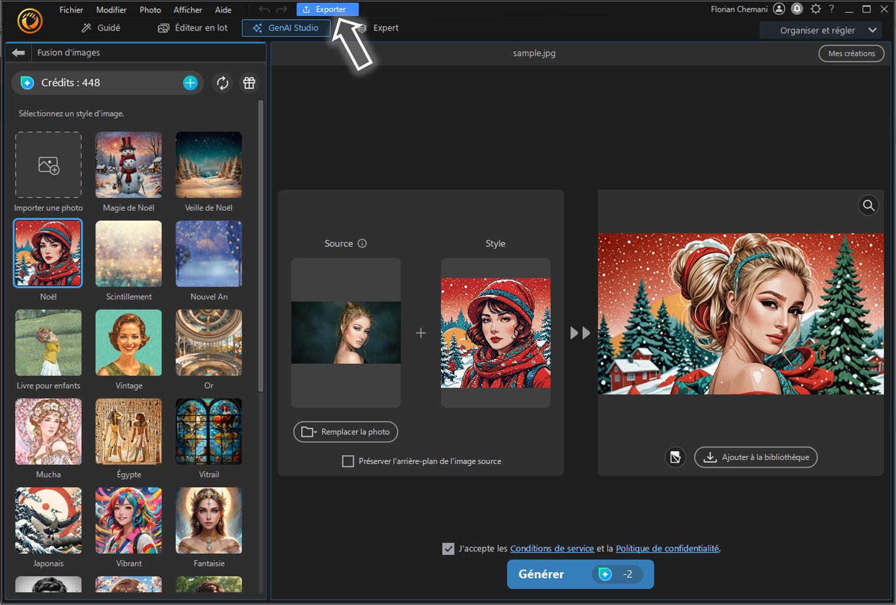Image resolution: width=896 pixels, height=605 pixels.
Task: Click the user profile icon next to Florian Chemani
Action: 778,9
